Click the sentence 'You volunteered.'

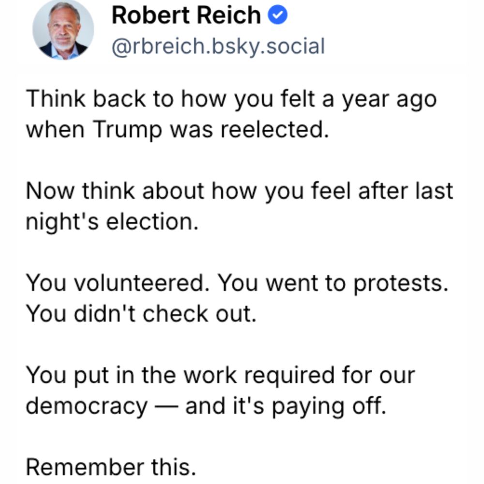tap(118, 283)
